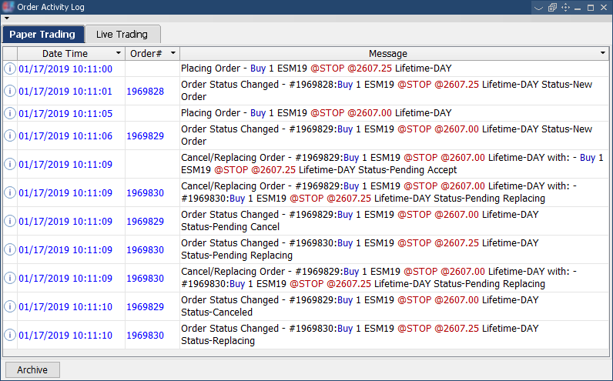Select the 01/17/2019 10:11:05 timestamp

pyautogui.click(x=65, y=113)
